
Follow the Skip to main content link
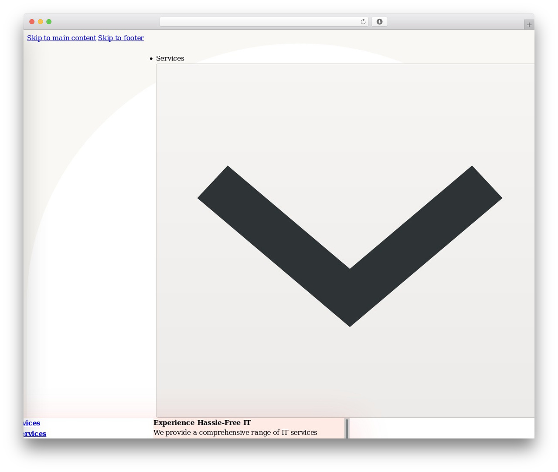61,38
